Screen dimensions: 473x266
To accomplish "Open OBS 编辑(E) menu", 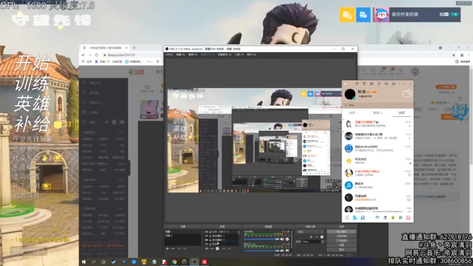I will click(181, 54).
